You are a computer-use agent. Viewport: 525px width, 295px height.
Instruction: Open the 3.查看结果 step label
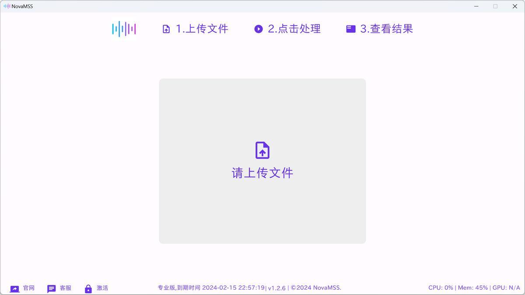coord(386,29)
